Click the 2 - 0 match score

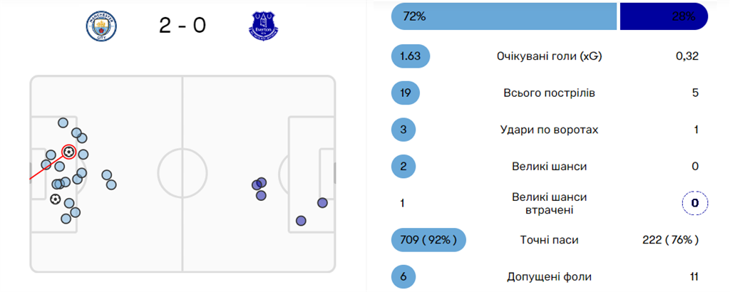[x=182, y=26]
